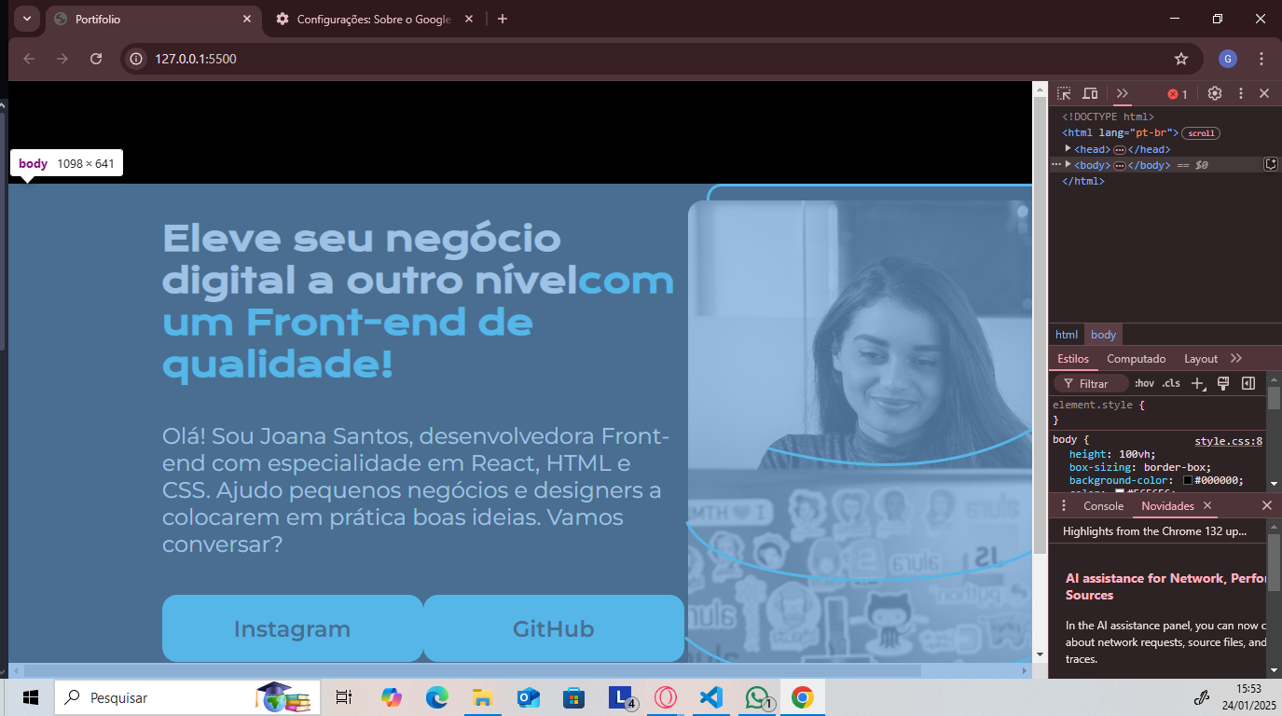Image resolution: width=1282 pixels, height=716 pixels.
Task: Close the DevTools panel with the X
Action: [1264, 93]
